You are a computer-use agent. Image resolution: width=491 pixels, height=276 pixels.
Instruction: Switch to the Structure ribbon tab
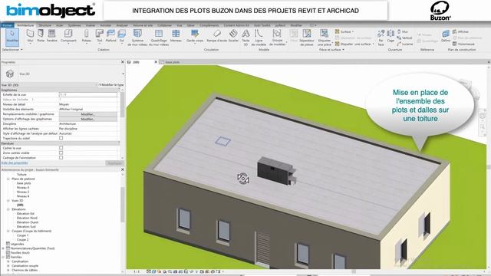44,25
